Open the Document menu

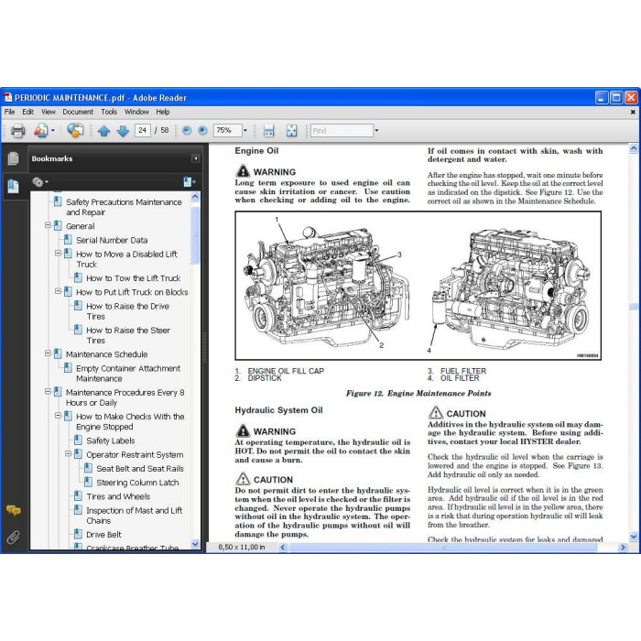tap(78, 112)
